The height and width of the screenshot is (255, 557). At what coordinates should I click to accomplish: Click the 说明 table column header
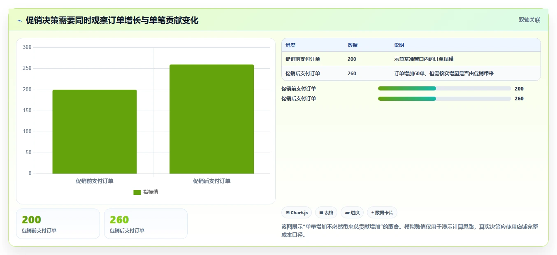click(399, 45)
